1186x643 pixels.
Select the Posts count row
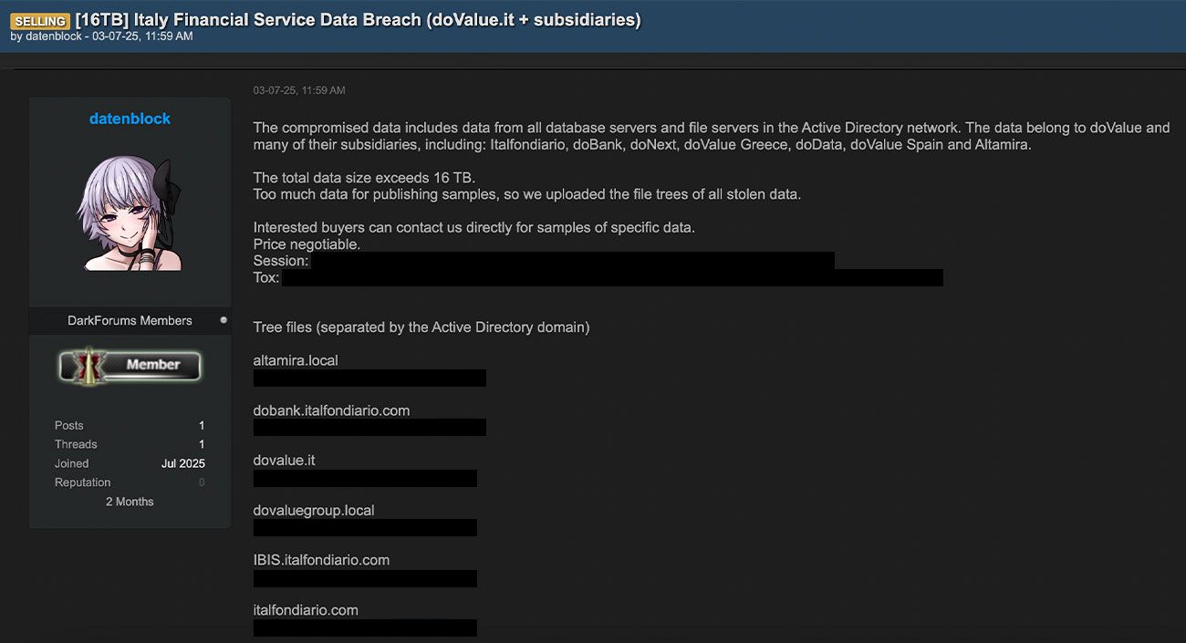[x=130, y=426]
